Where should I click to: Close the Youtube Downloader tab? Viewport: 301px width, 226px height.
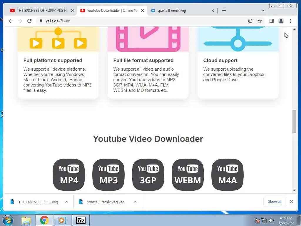(x=143, y=11)
